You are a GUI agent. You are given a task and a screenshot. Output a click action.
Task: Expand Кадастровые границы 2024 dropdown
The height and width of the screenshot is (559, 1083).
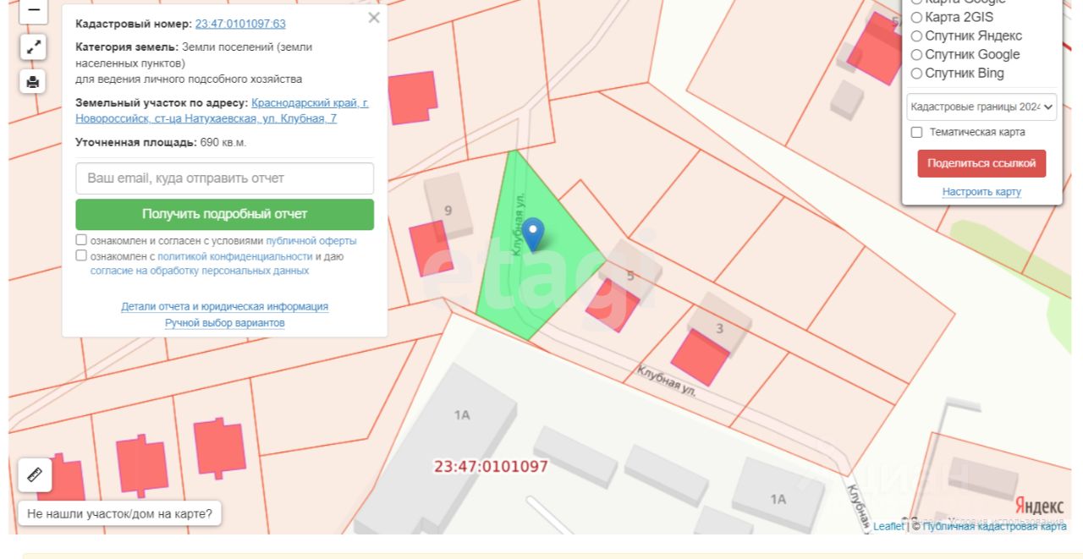[x=981, y=107]
